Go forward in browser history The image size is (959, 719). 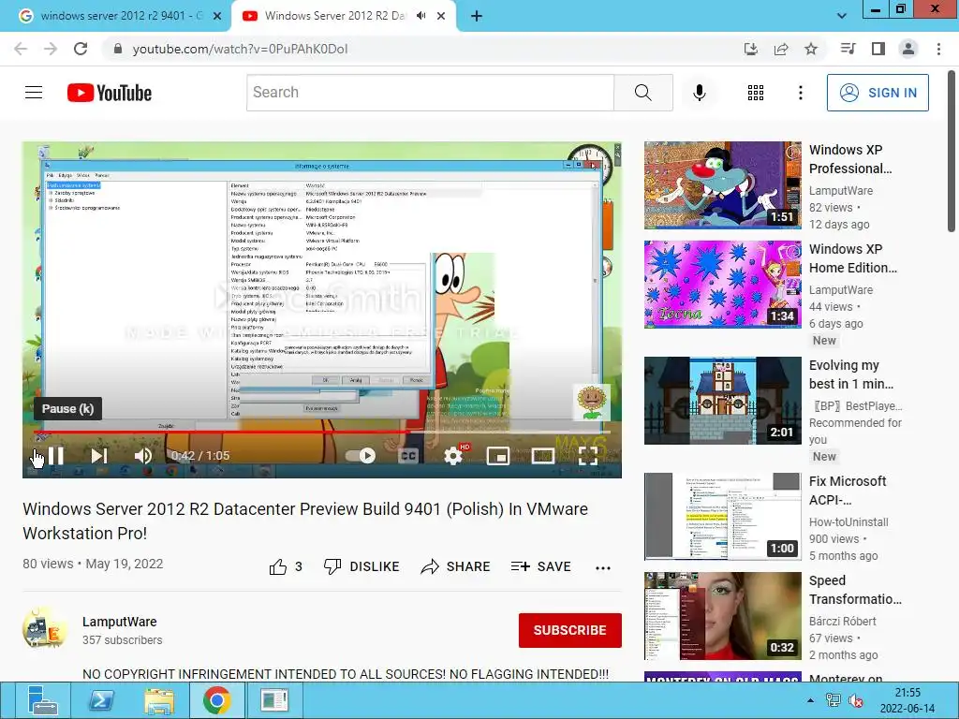pyautogui.click(x=51, y=49)
